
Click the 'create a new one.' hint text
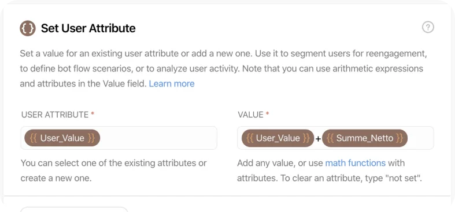pyautogui.click(x=56, y=178)
